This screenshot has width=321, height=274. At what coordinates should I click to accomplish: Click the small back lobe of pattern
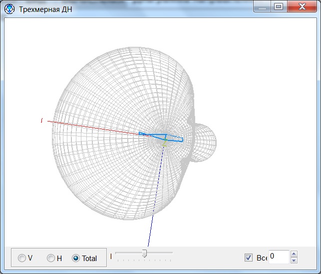pos(206,142)
